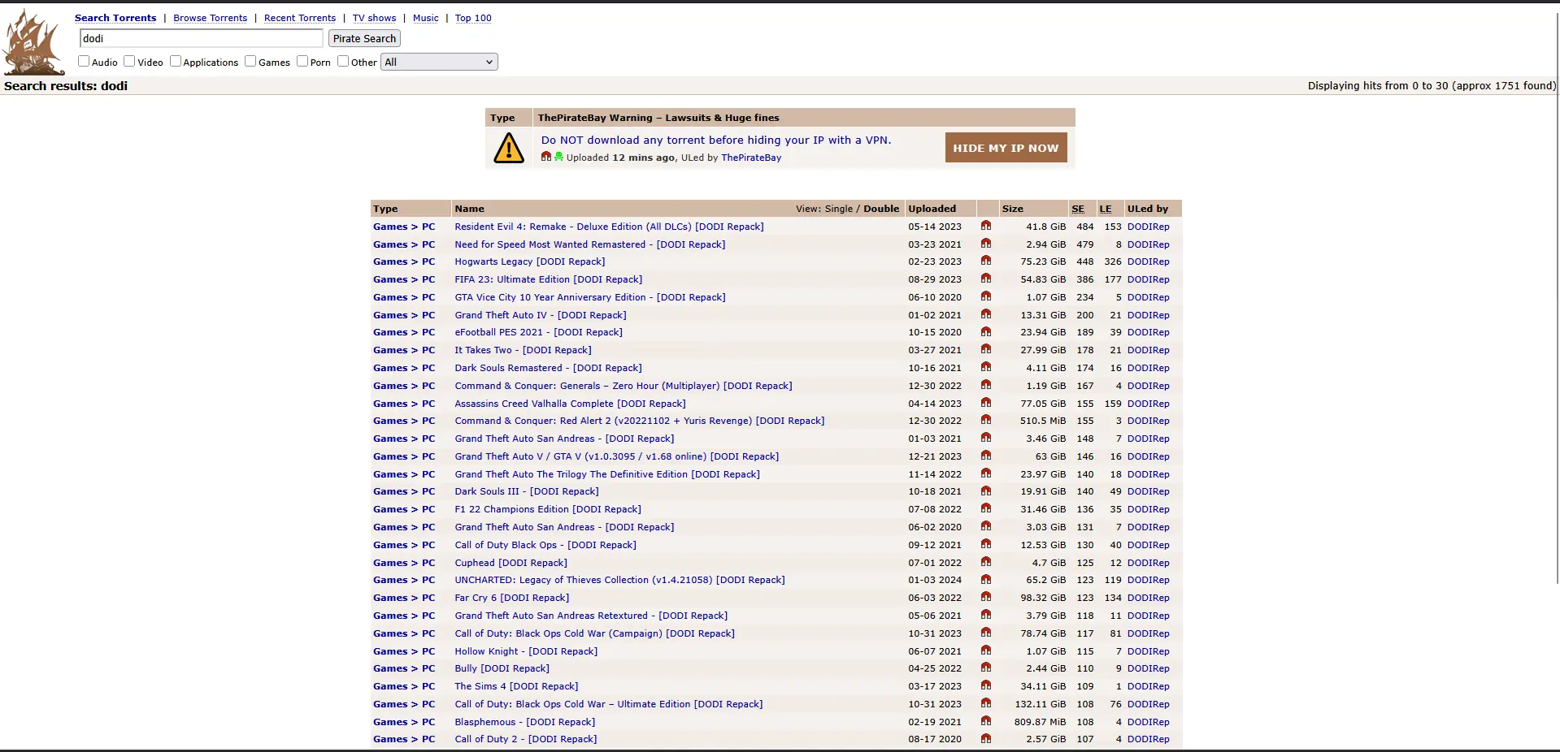Check the Games filter checkbox
1560x752 pixels.
pos(250,61)
